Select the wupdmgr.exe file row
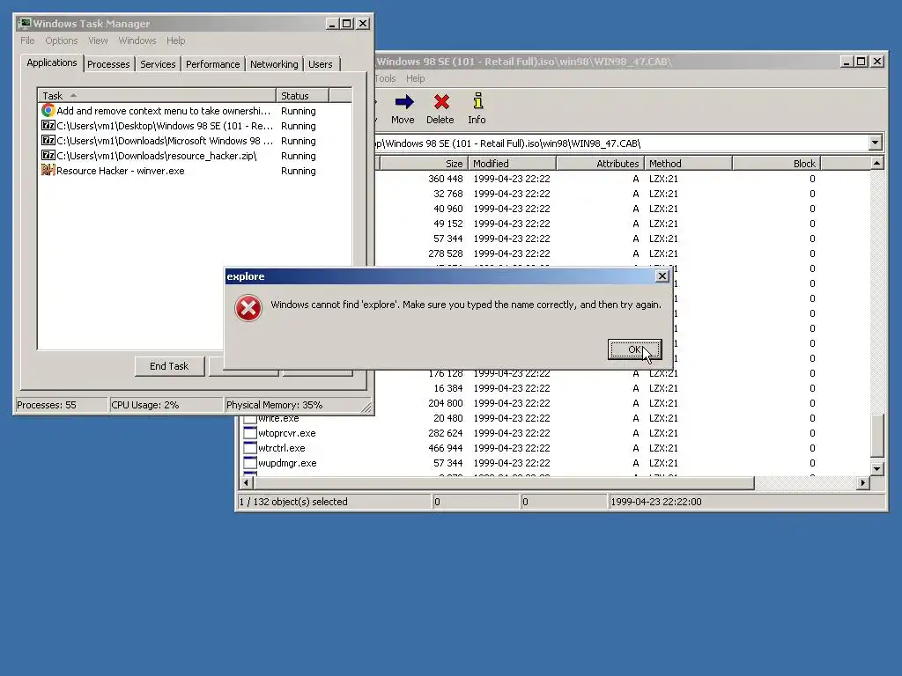The image size is (902, 676). point(555,463)
